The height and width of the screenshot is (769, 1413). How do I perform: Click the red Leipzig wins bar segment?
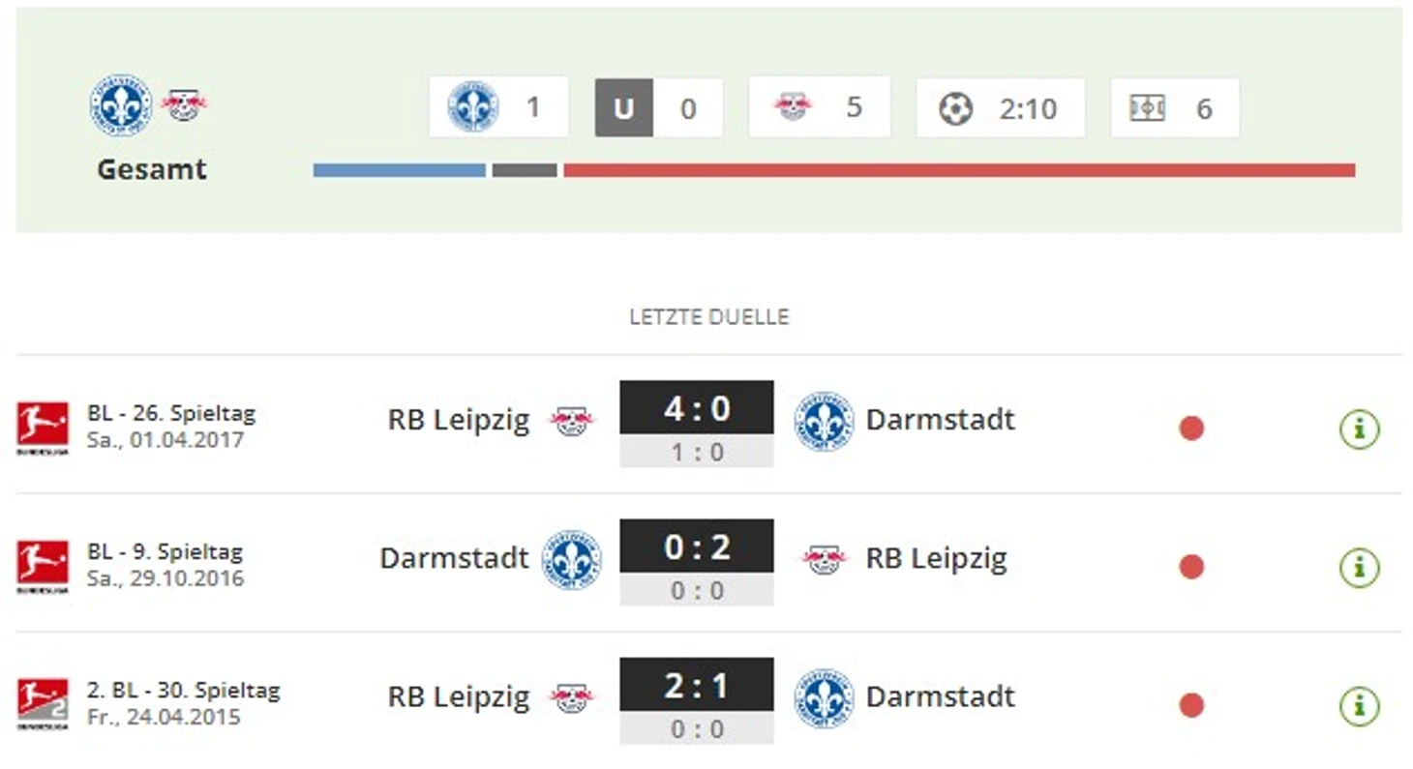click(959, 170)
